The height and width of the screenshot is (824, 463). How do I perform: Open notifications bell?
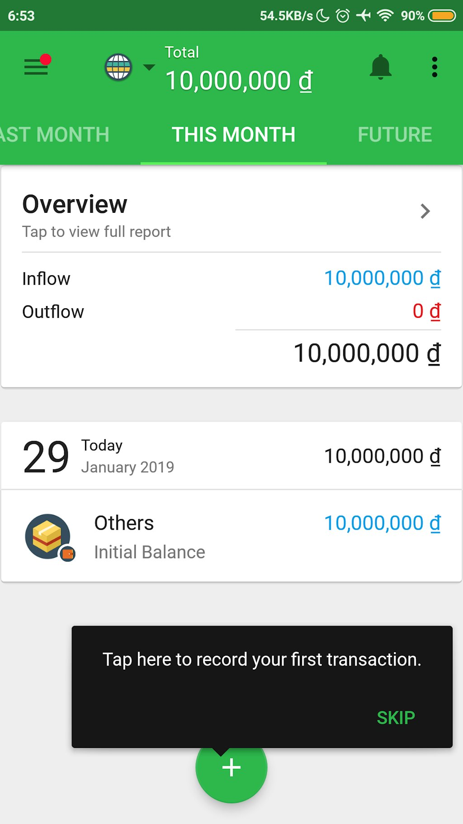[380, 67]
